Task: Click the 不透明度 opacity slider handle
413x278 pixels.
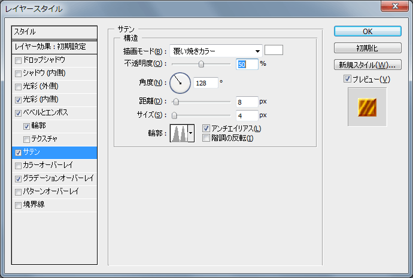Action: point(201,64)
